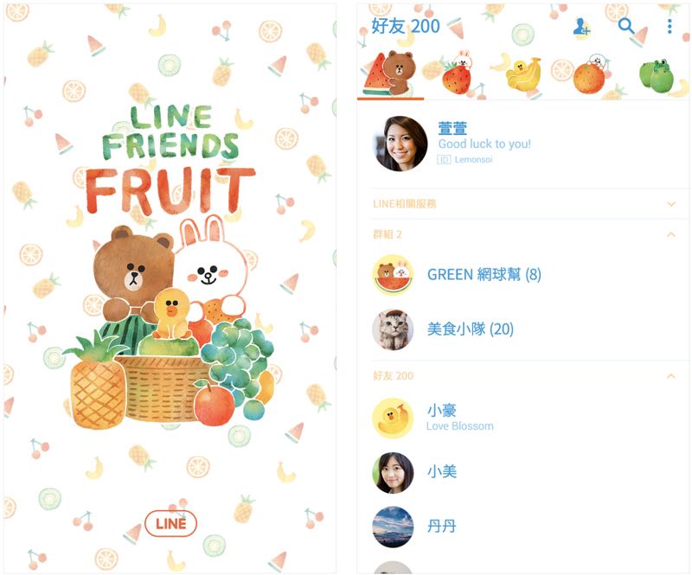692x575 pixels.
Task: Expand LINE相關服務 section chevron
Action: [671, 204]
